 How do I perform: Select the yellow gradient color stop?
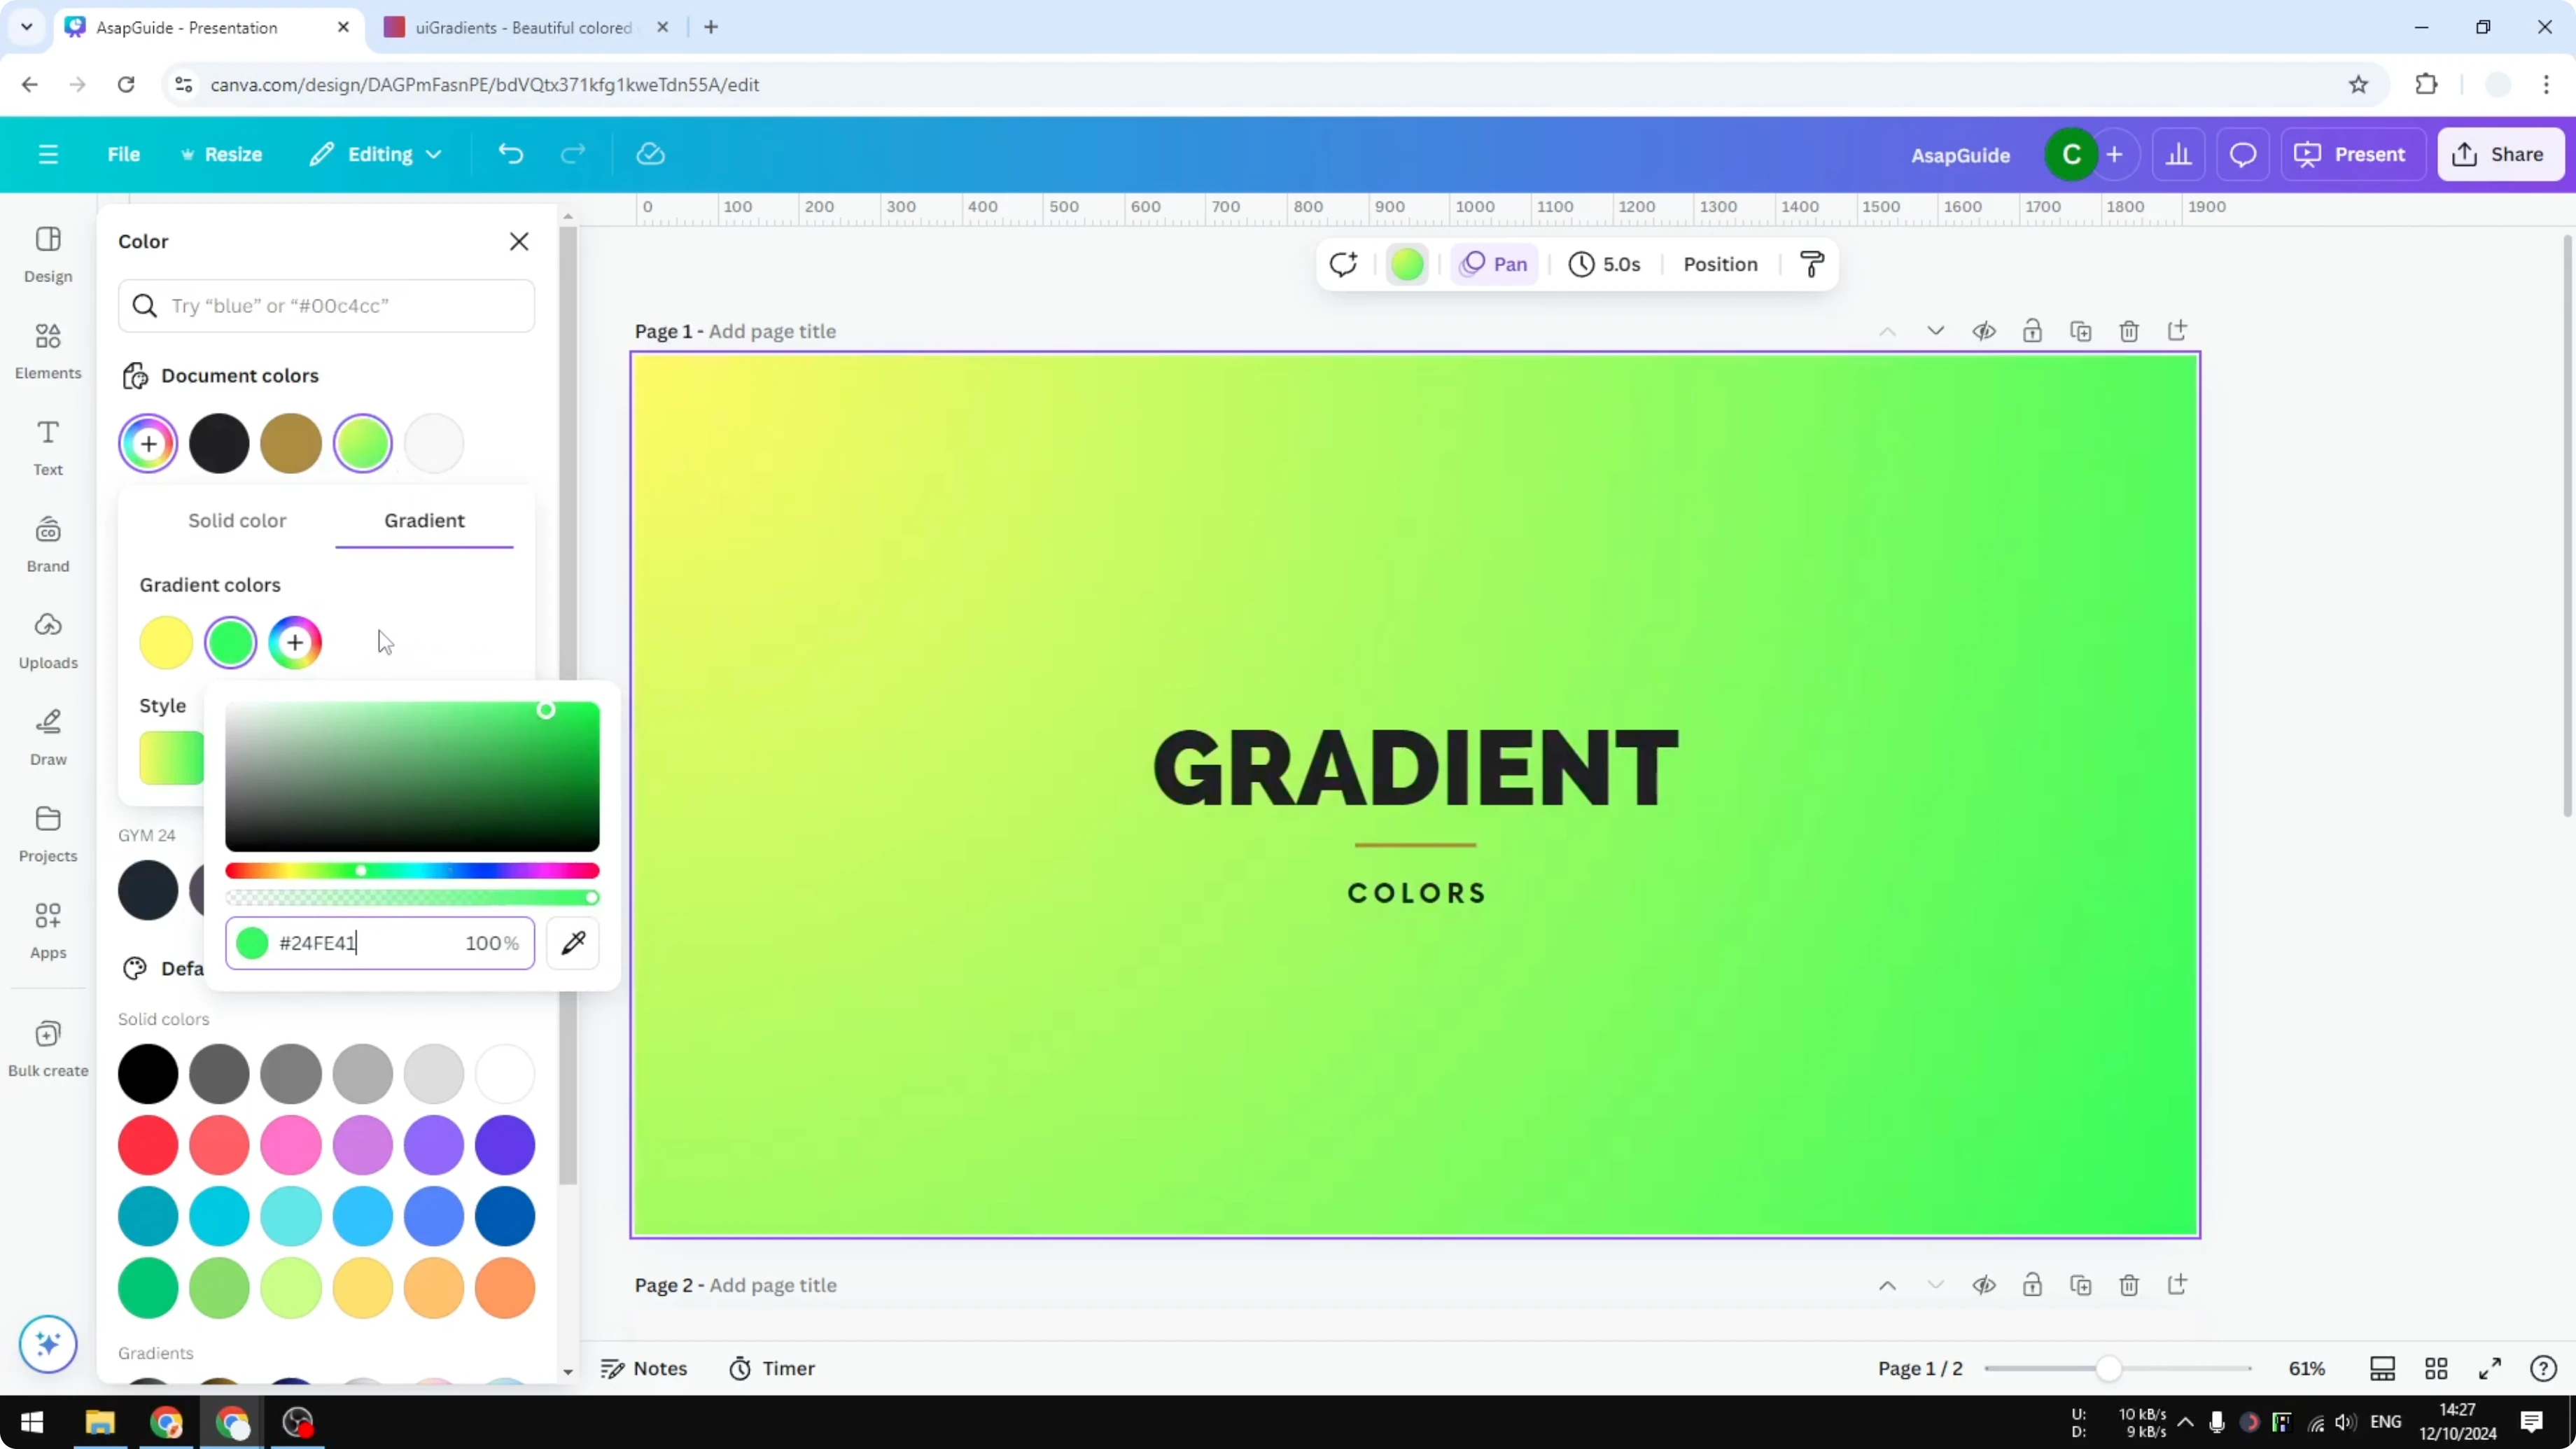click(165, 642)
